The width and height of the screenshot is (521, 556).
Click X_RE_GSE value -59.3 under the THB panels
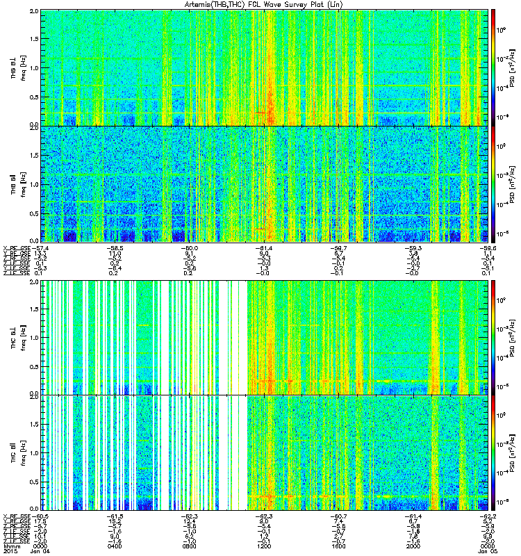[413, 248]
